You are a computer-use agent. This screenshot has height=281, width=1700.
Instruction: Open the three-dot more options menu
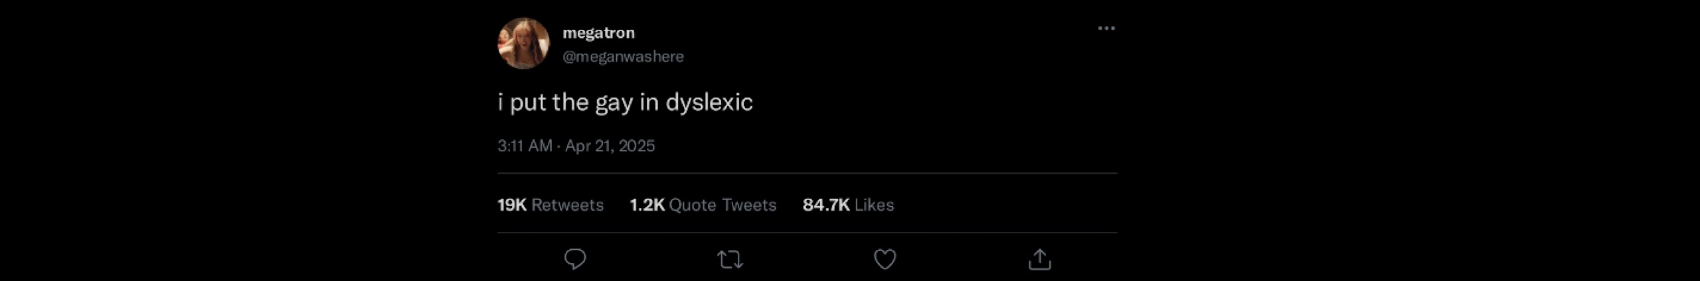1106,28
